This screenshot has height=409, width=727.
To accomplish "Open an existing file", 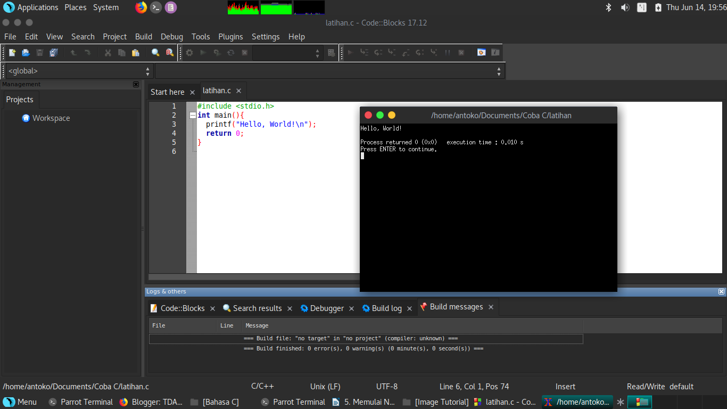I will (x=25, y=52).
